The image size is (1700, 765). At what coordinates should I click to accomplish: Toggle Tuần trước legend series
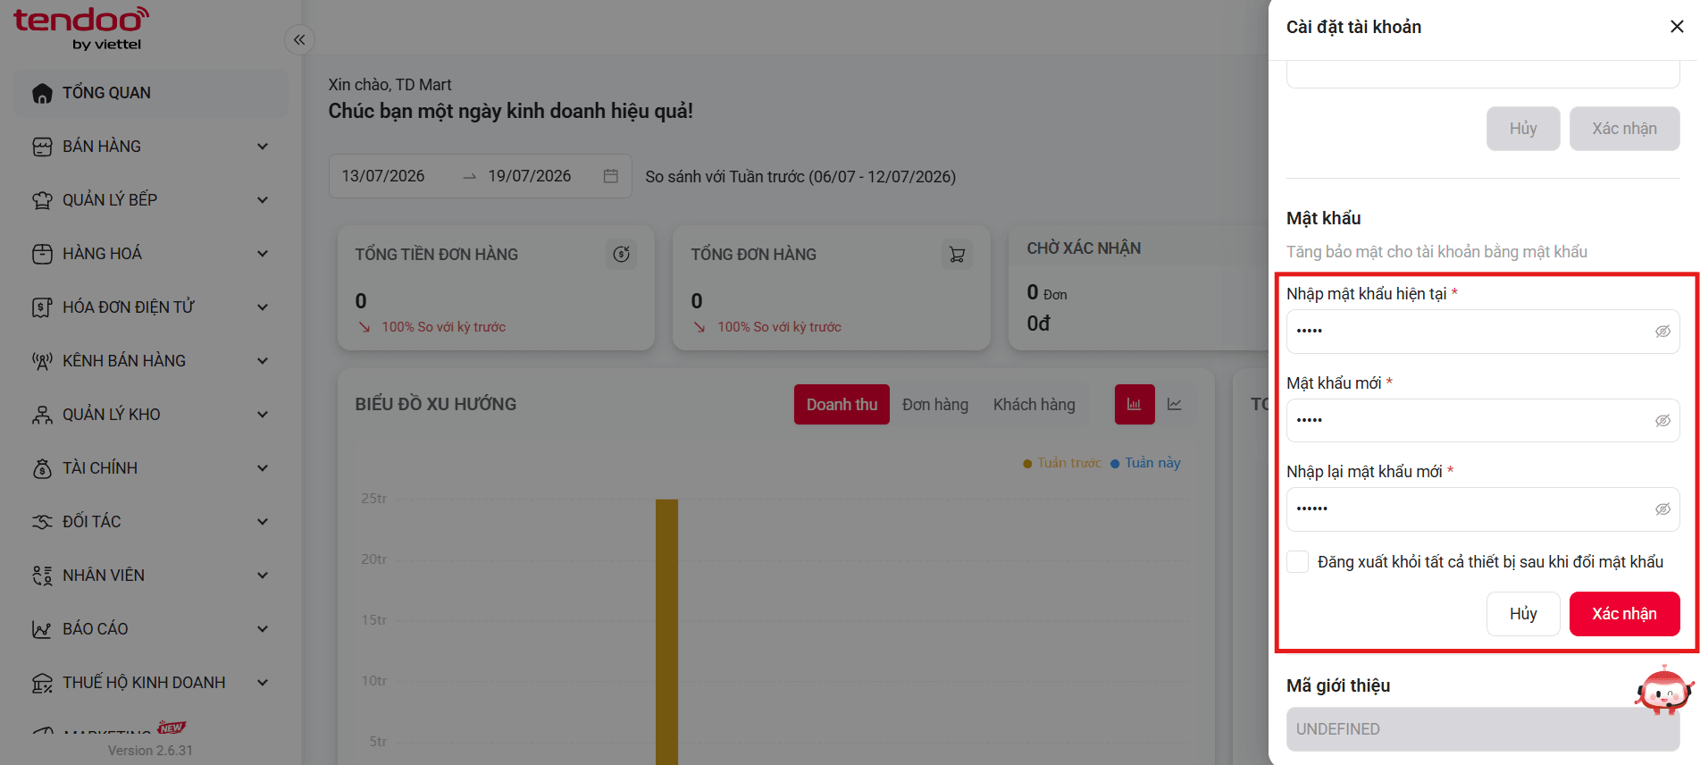tap(1062, 463)
